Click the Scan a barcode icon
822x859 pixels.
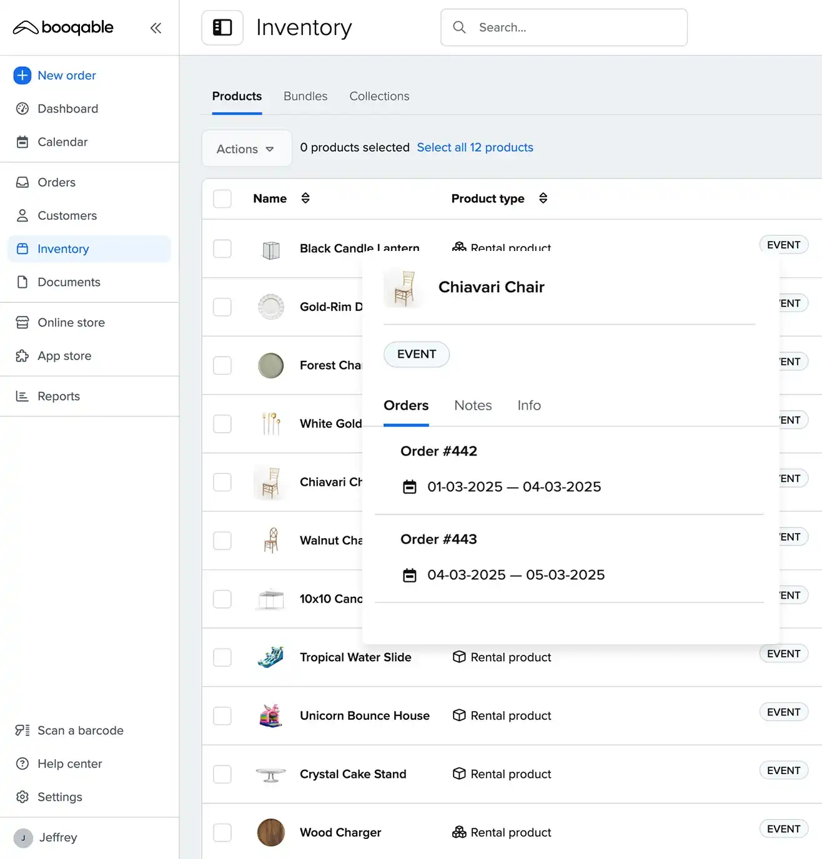[x=22, y=730]
